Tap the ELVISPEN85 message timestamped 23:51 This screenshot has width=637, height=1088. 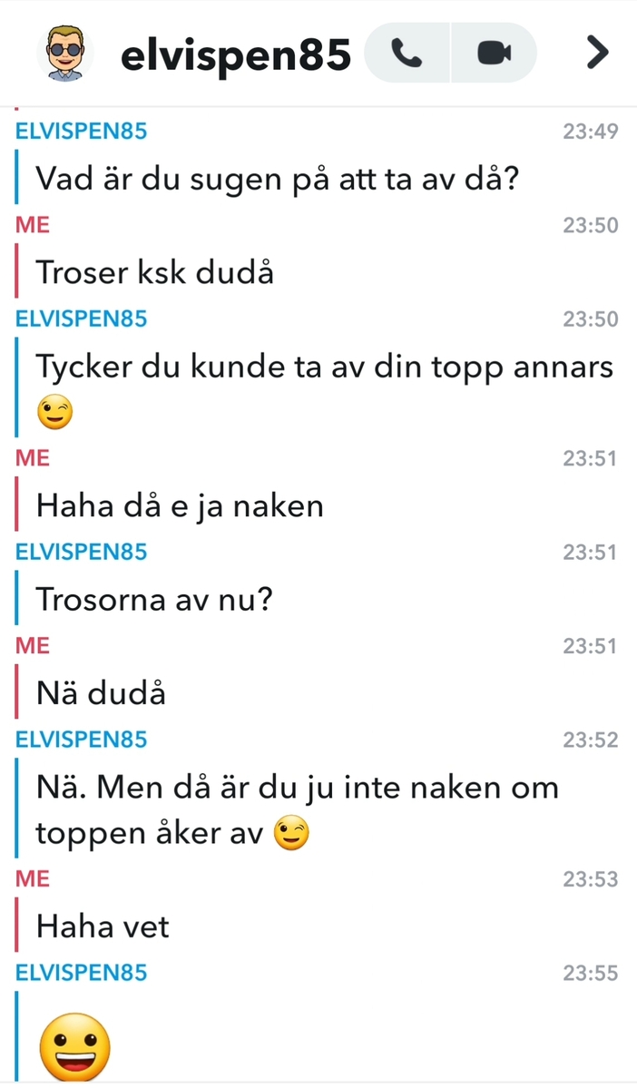click(x=154, y=600)
